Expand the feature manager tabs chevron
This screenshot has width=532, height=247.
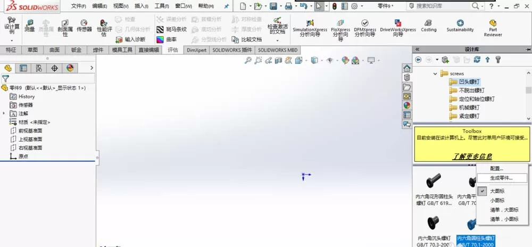tap(92, 68)
